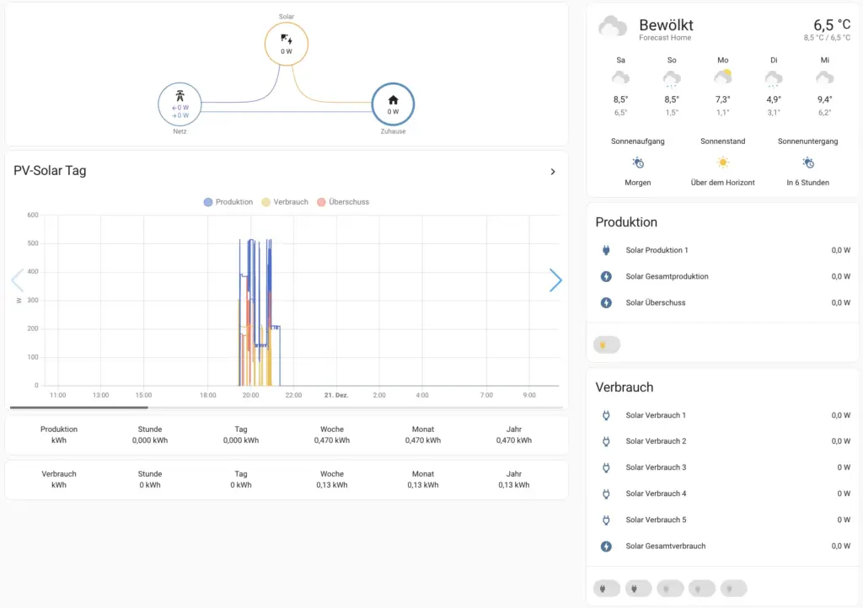The image size is (863, 608).
Task: Click the horizontal scrollbar under the chart
Action: 79,408
